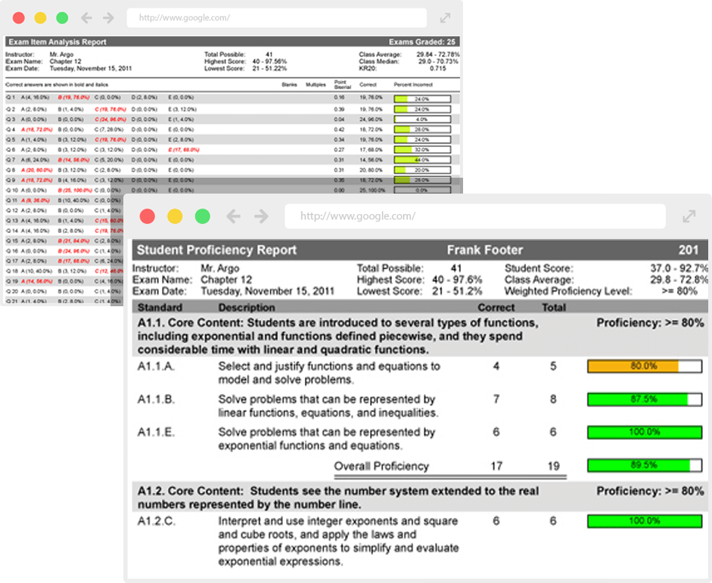Click expand icon in Student Proficiency Report window

(689, 216)
